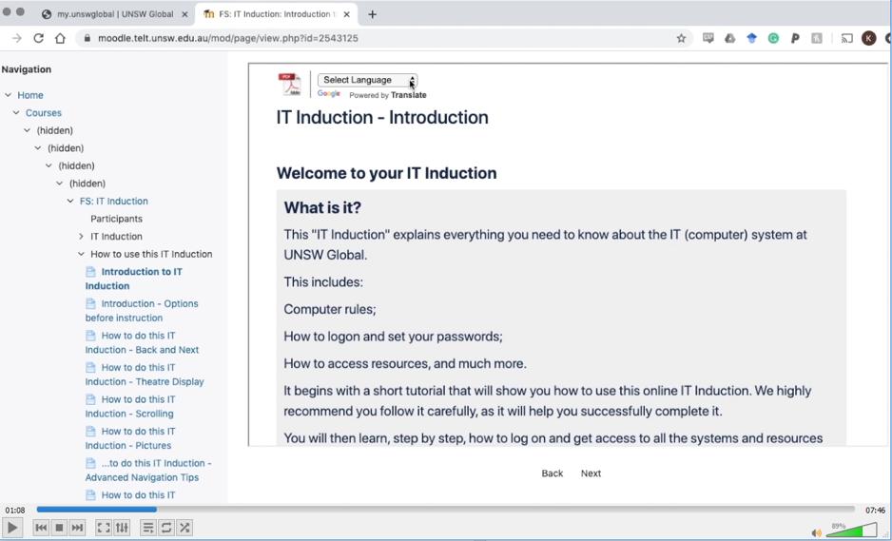Mute audio with the speaker icon
The image size is (892, 541).
pyautogui.click(x=817, y=532)
